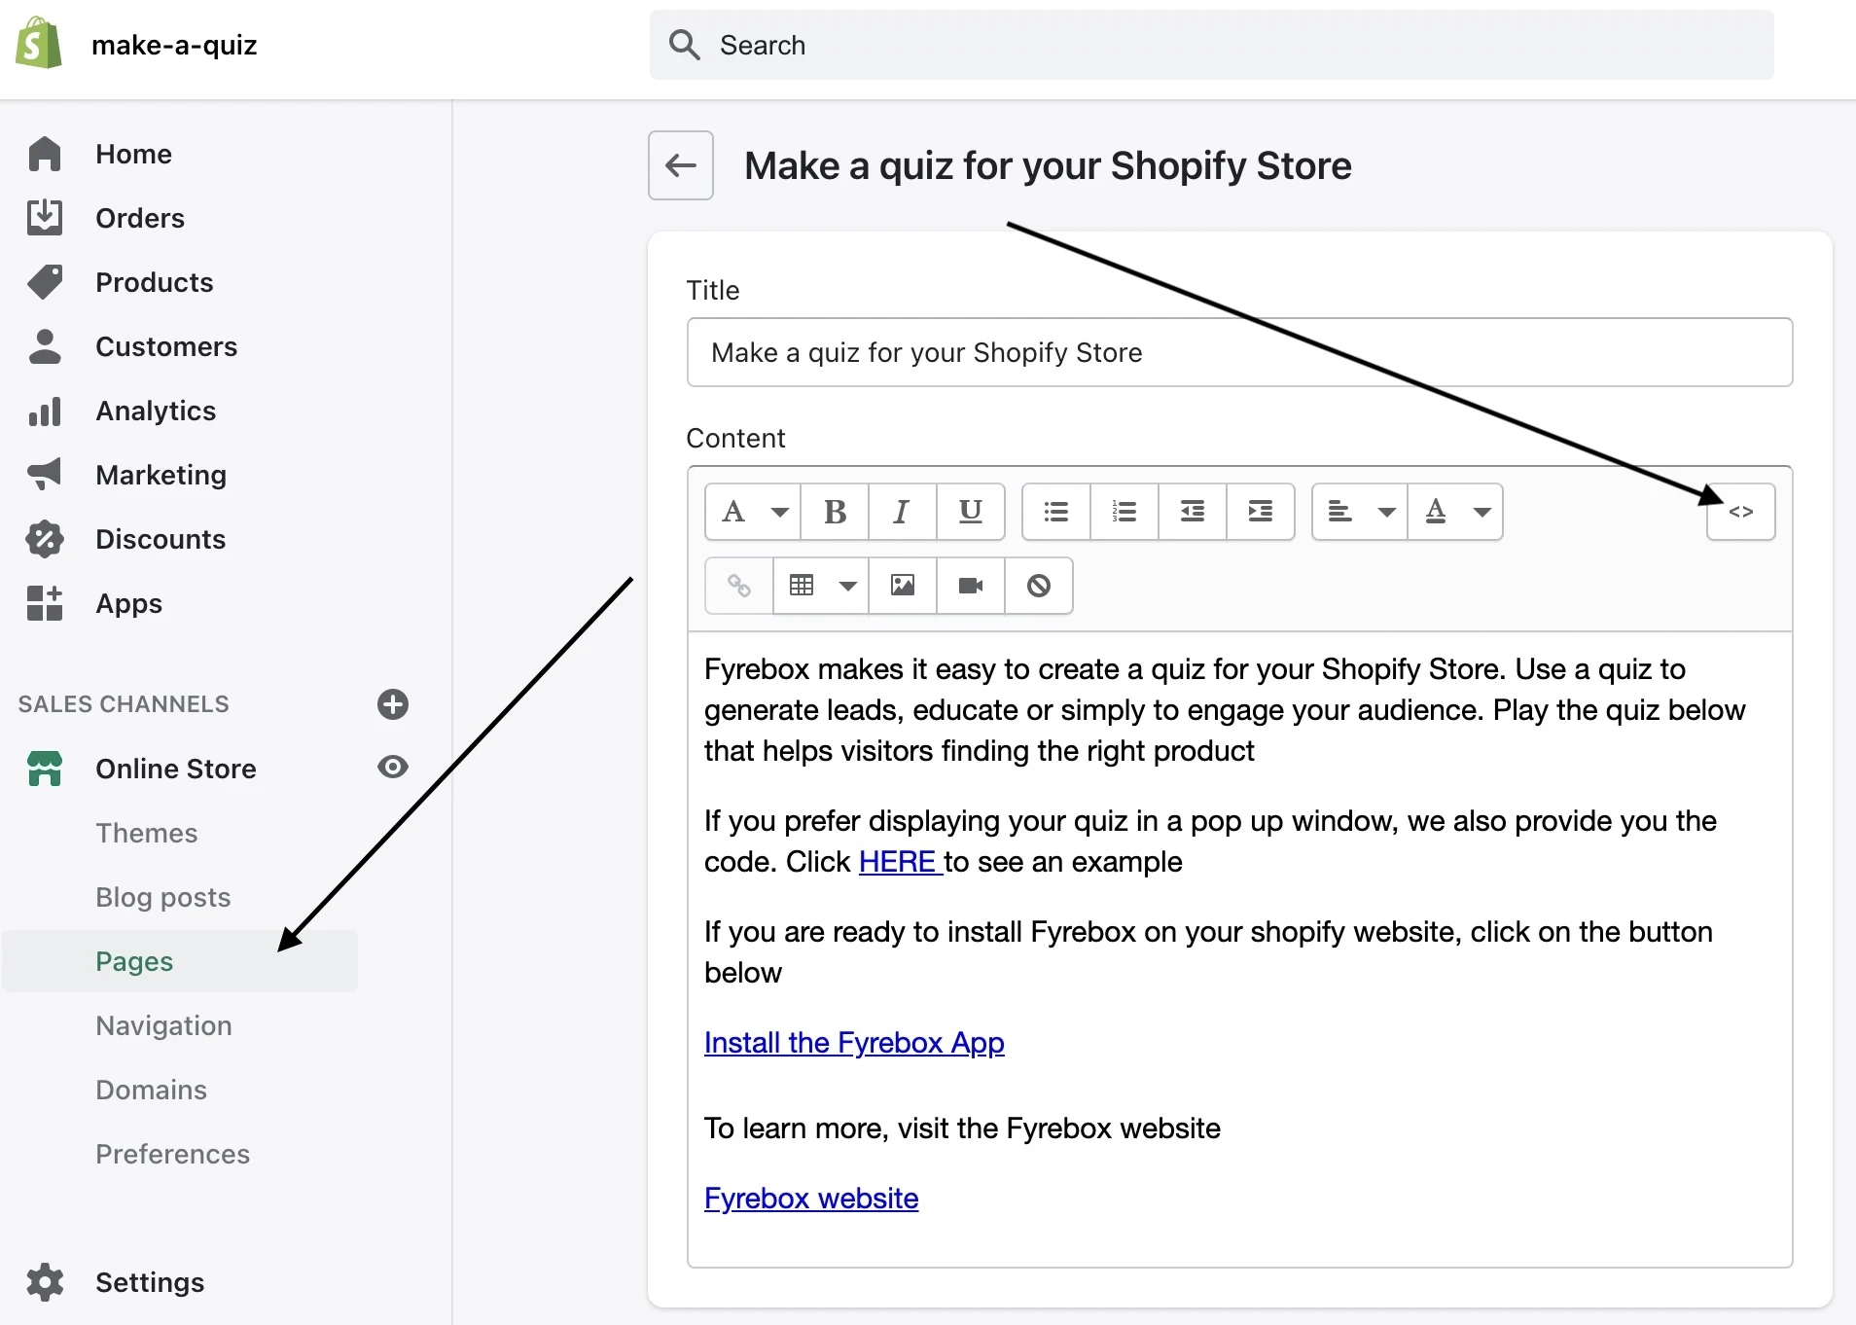Toggle bold formatting
Screen dimensions: 1856x1325
tap(835, 512)
